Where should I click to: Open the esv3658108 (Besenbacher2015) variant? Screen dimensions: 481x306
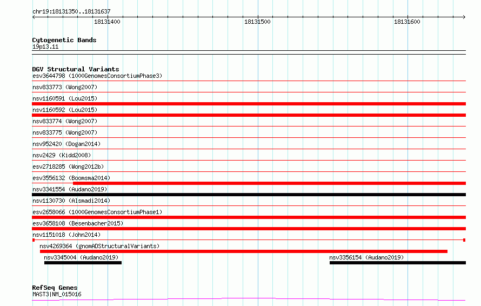pyautogui.click(x=78, y=223)
